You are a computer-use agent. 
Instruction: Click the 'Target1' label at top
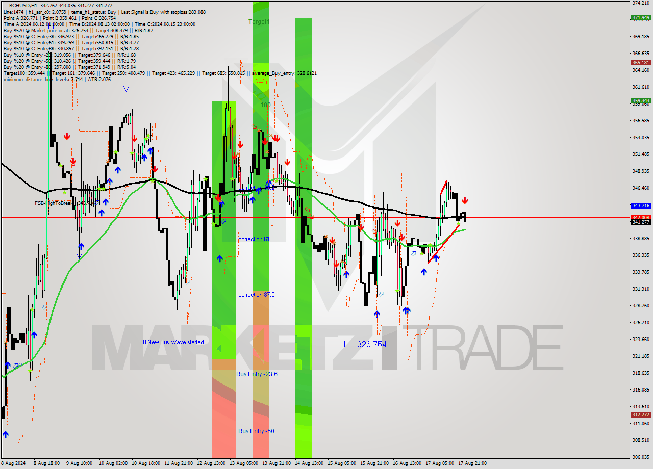(258, 22)
